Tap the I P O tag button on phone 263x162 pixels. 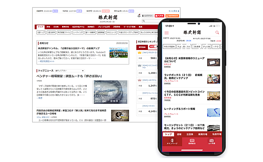coord(216,46)
